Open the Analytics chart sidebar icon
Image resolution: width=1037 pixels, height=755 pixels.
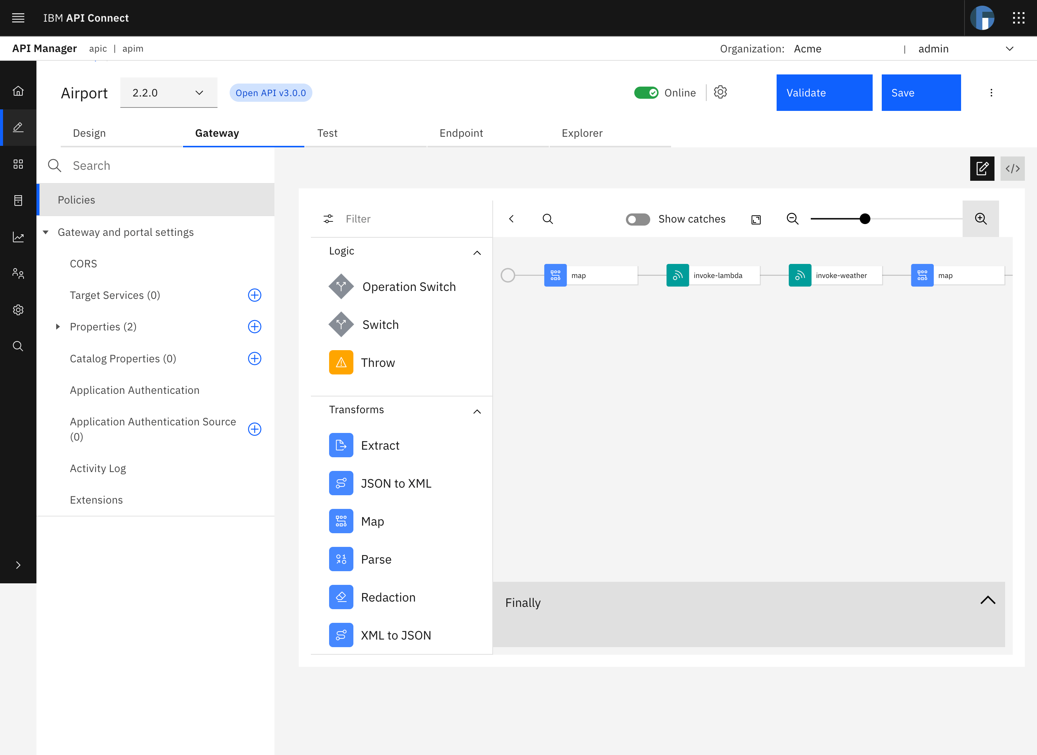pyautogui.click(x=18, y=237)
